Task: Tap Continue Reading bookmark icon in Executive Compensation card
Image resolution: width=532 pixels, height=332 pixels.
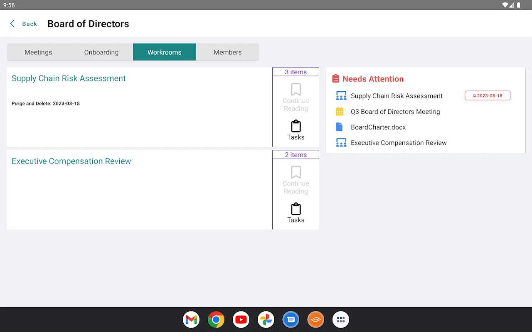Action: (296, 172)
